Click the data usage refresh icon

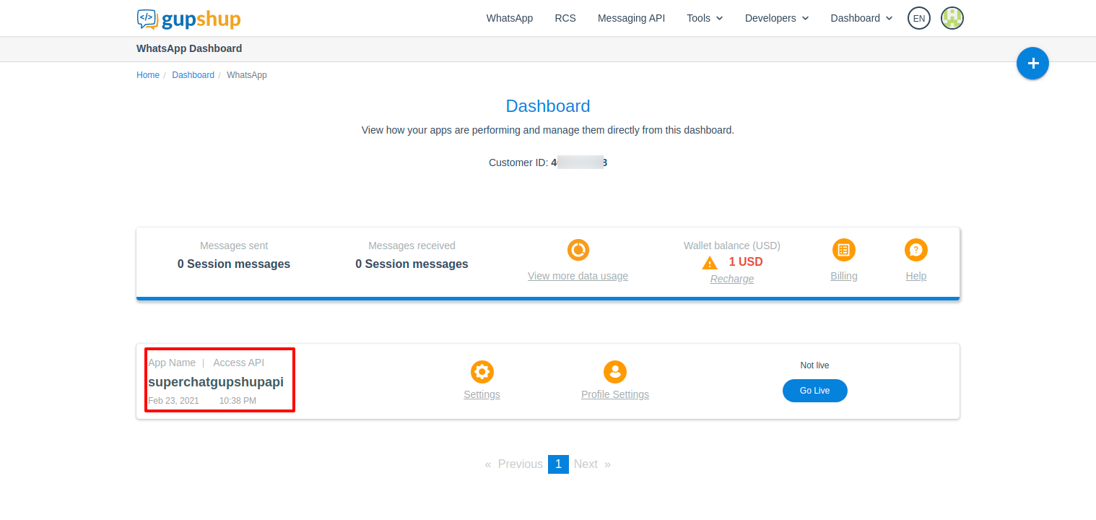point(578,250)
